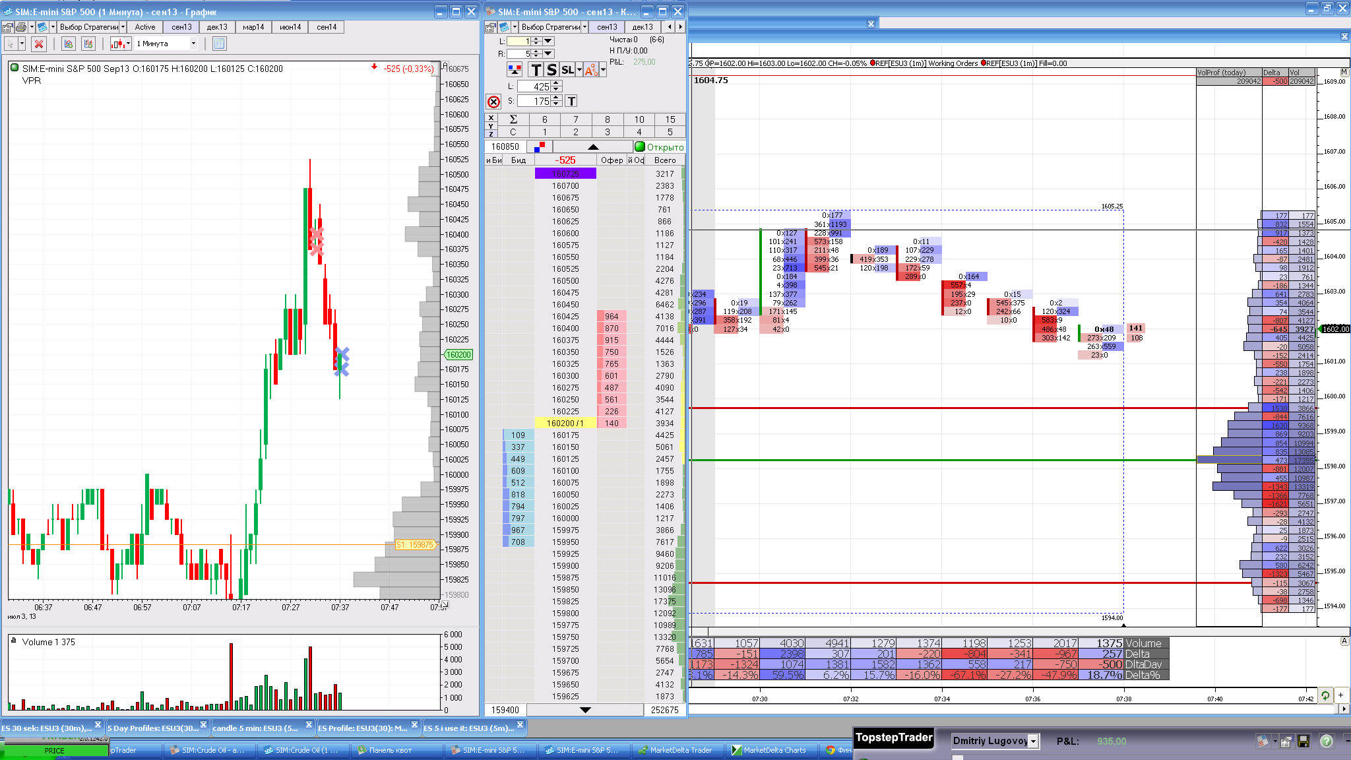Expand Выбор Стратегии dropdown in DOM window

584,27
